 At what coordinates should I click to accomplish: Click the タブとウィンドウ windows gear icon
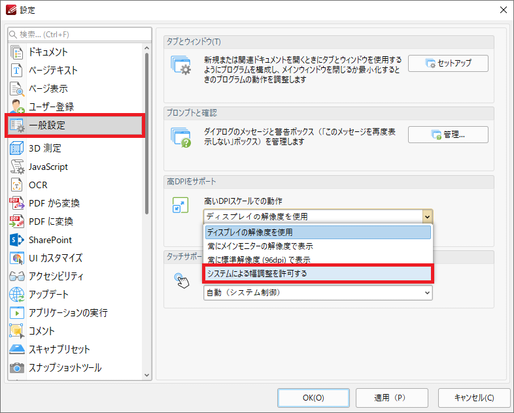point(181,65)
